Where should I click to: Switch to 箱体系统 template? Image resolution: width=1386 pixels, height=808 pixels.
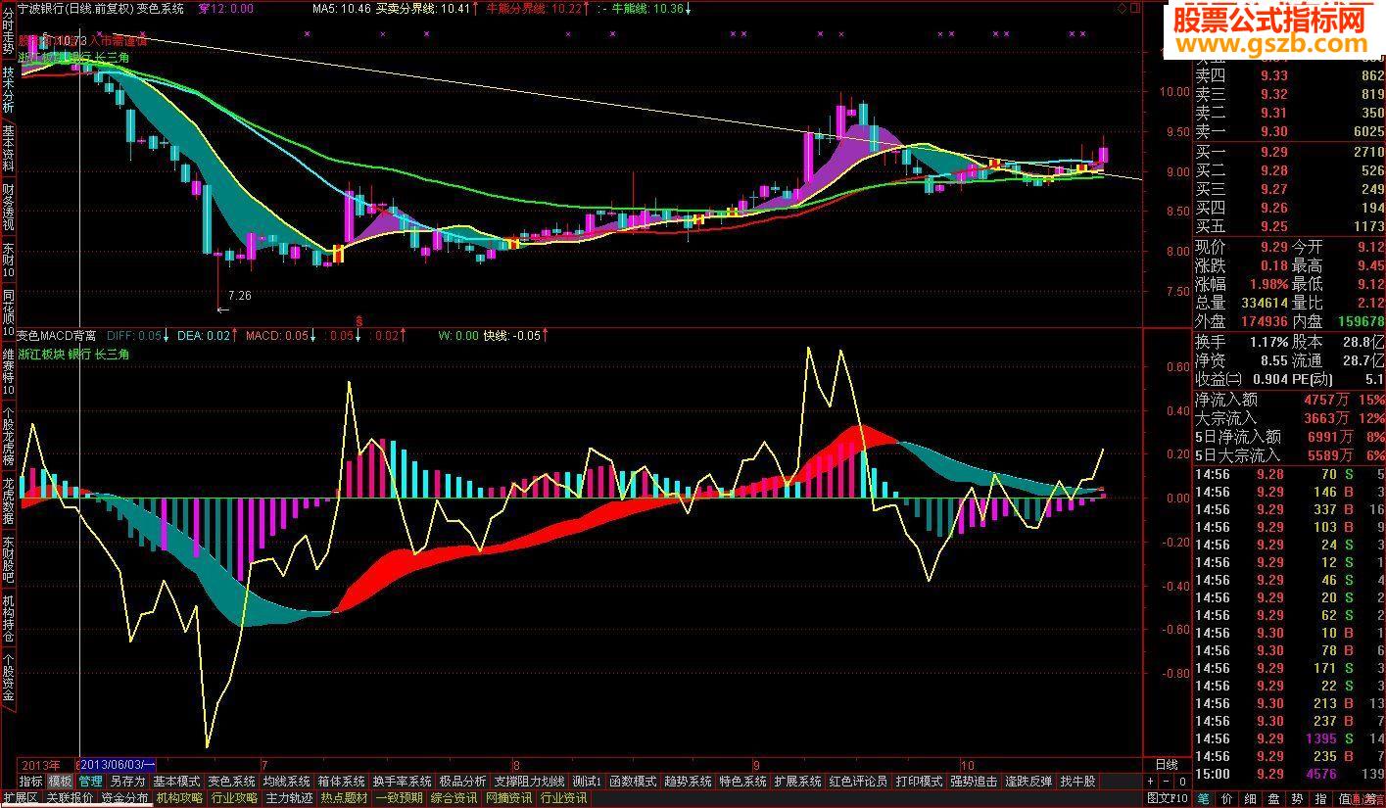pyautogui.click(x=341, y=782)
